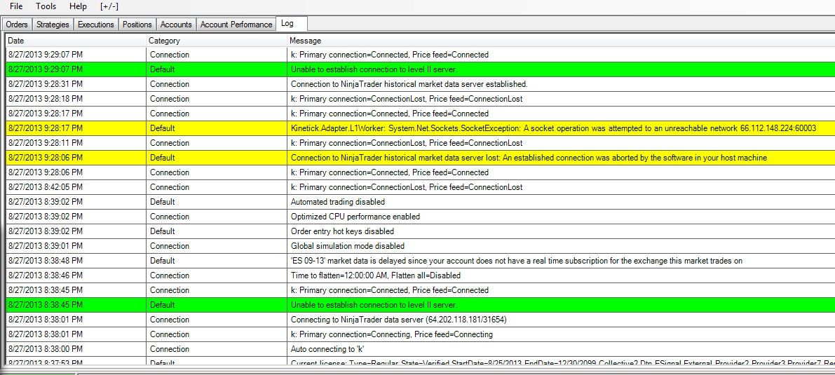Switch to the Accounts tab

(x=176, y=25)
